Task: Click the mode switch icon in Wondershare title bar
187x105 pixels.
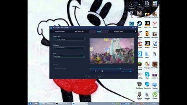Action: click(x=133, y=28)
